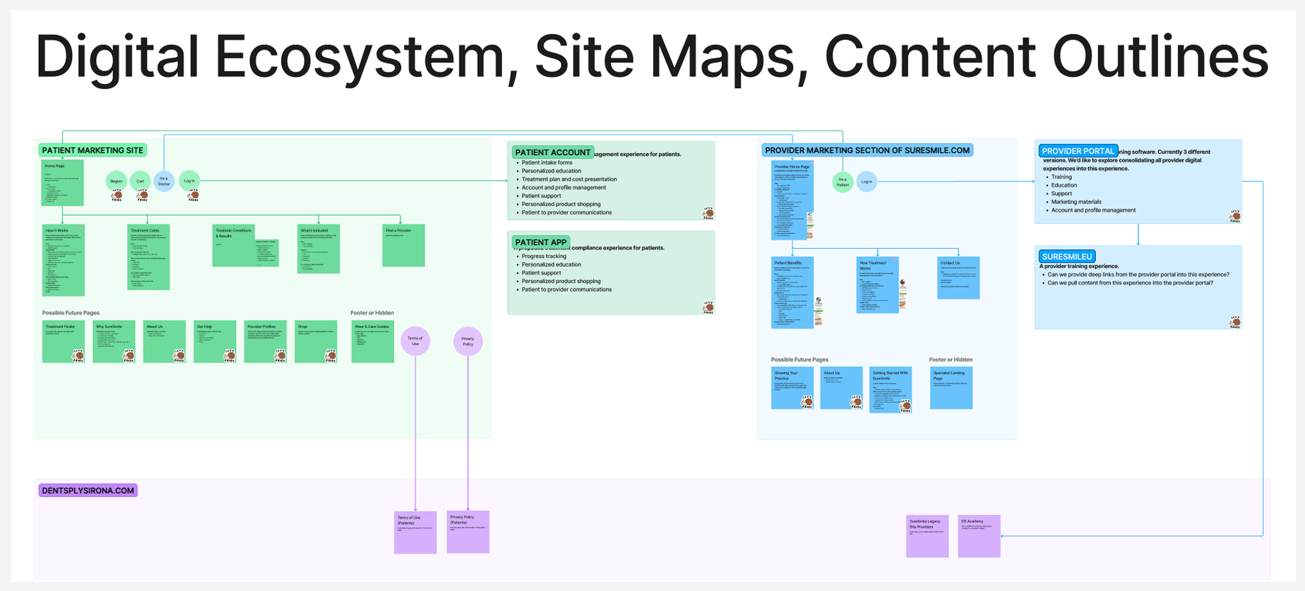Select the DS Academy purple sticky note
The height and width of the screenshot is (591, 1305).
[979, 536]
